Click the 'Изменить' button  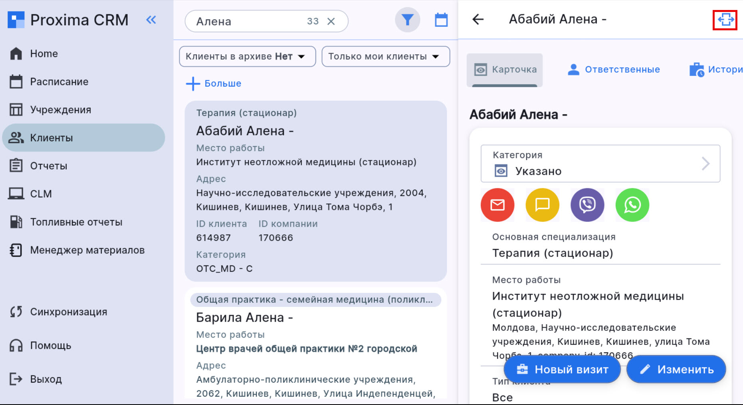(676, 369)
